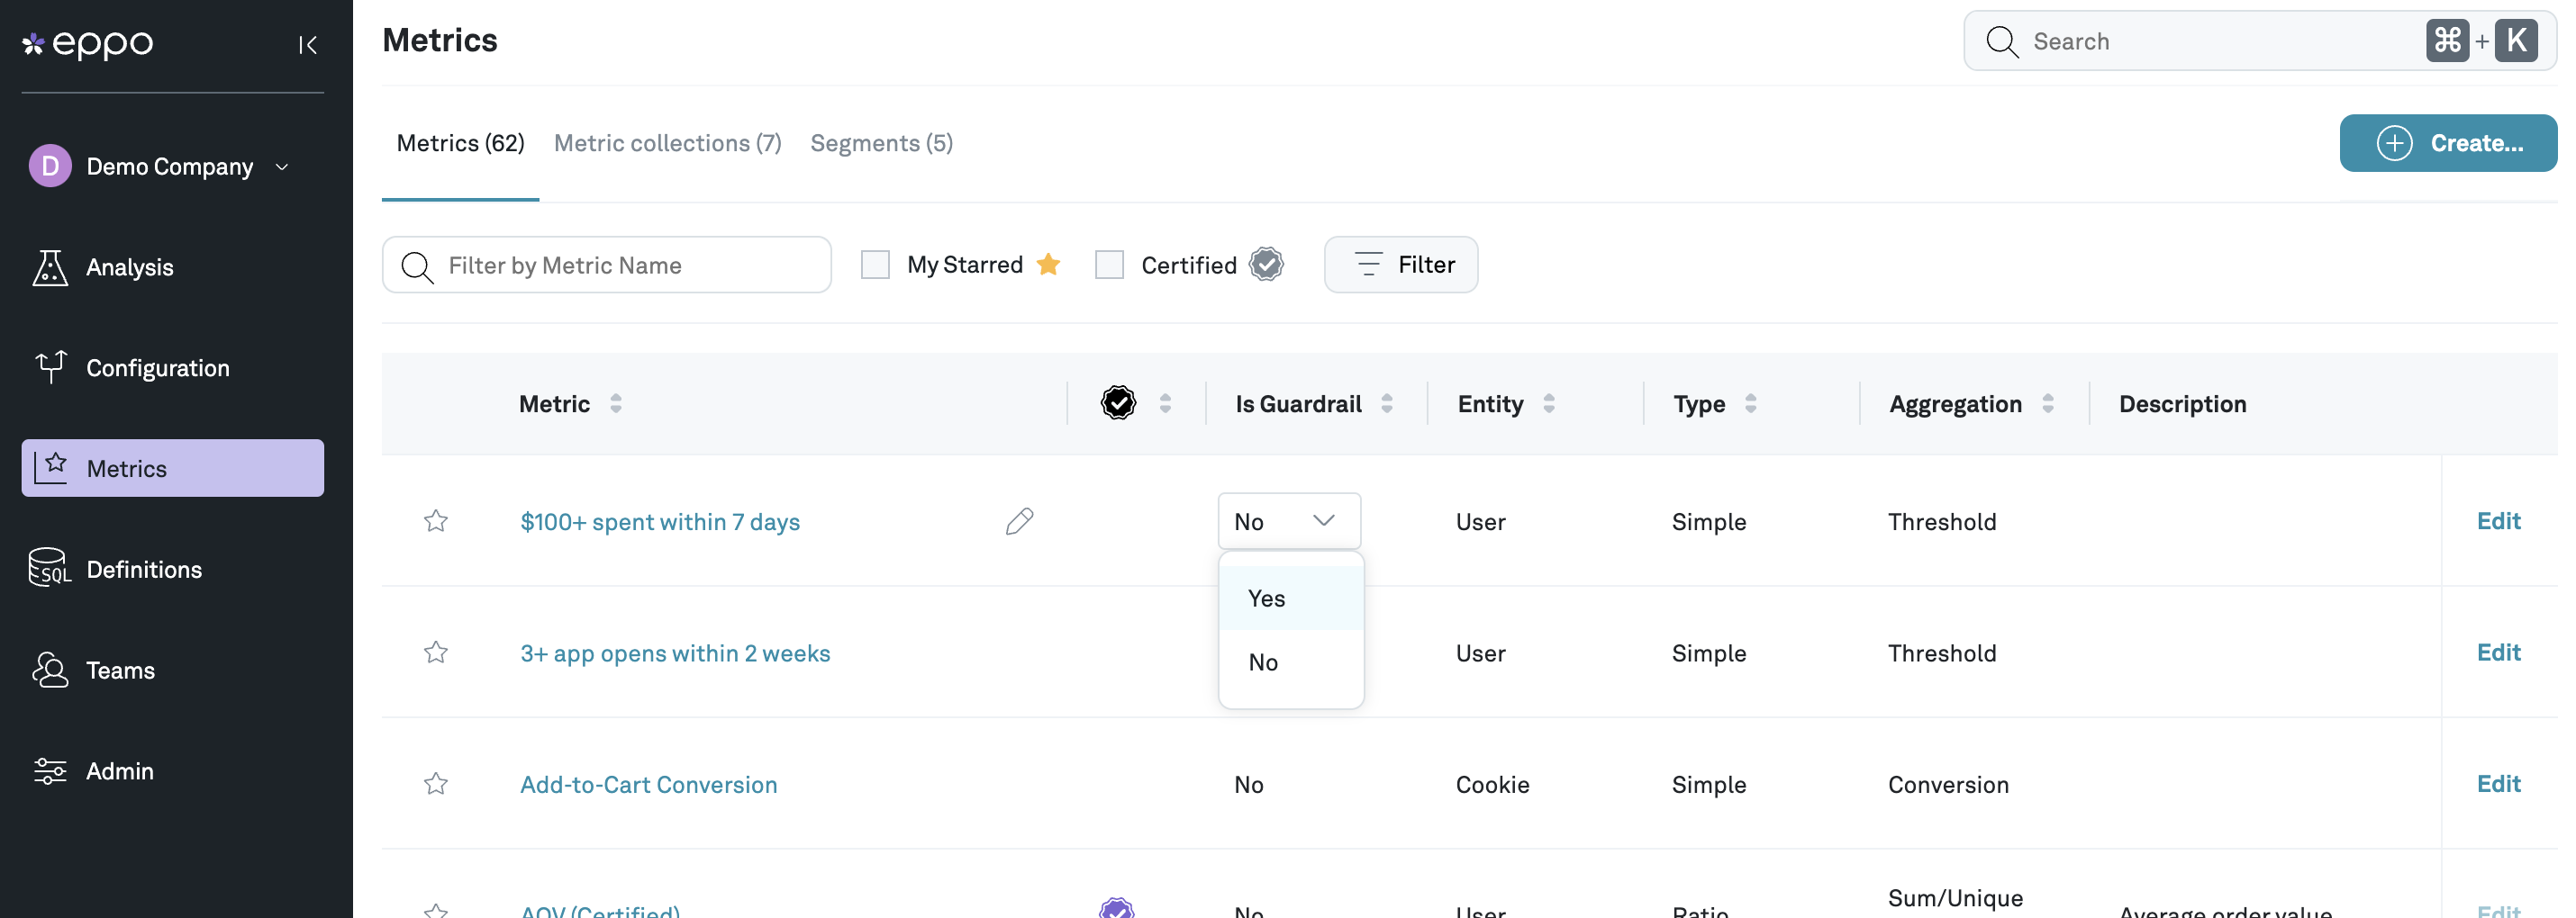Click the certified badge icon beside Certified
Viewport: 2576px width, 918px height.
[1266, 264]
